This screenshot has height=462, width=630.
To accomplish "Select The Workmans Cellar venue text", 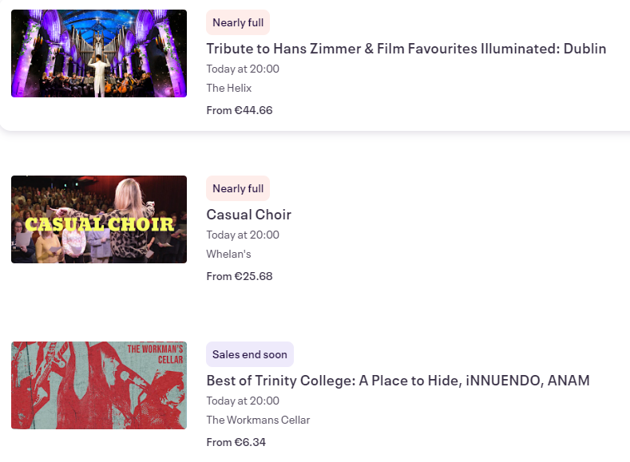I will point(258,420).
